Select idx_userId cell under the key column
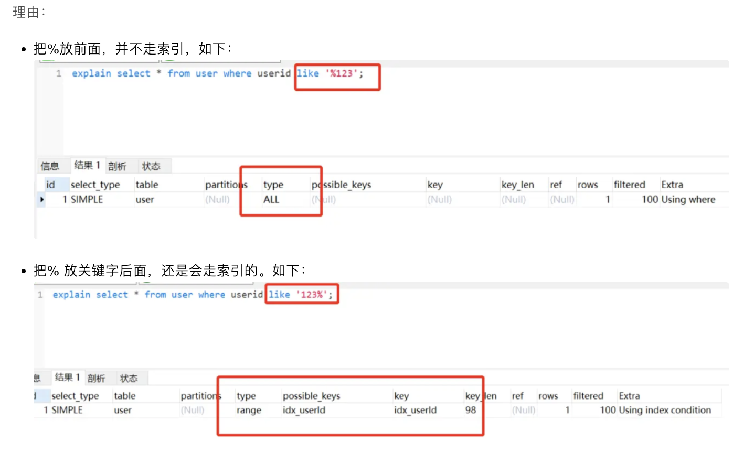 click(x=415, y=411)
